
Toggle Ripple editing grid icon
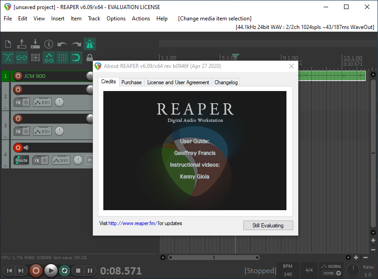coord(35,58)
